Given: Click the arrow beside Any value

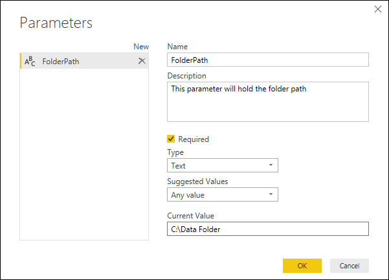Looking at the screenshot, I should [270, 194].
